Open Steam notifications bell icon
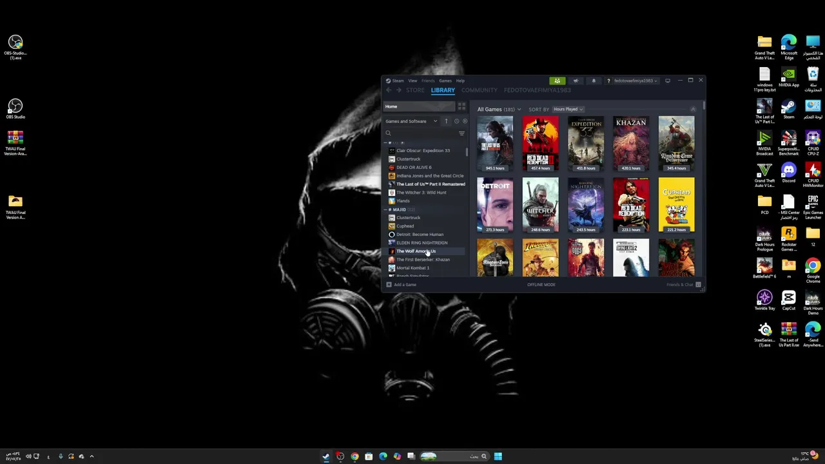The width and height of the screenshot is (825, 464). coord(594,81)
